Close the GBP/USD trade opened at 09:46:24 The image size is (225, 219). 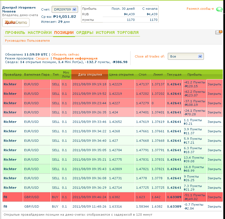214,197
